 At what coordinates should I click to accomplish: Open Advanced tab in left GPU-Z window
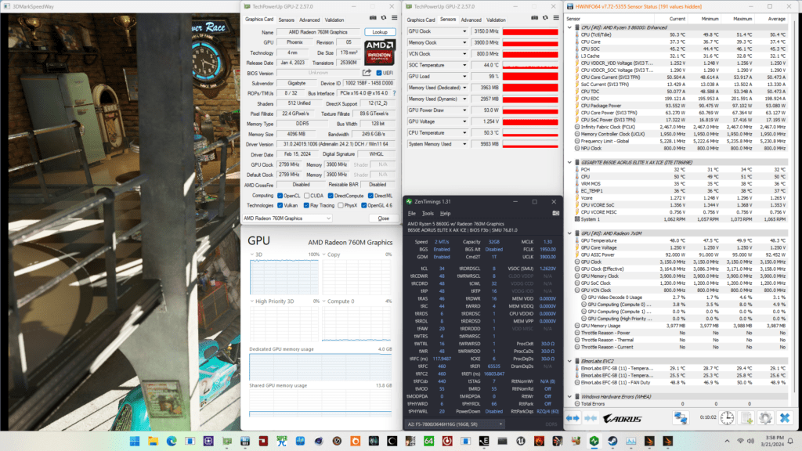(x=309, y=20)
